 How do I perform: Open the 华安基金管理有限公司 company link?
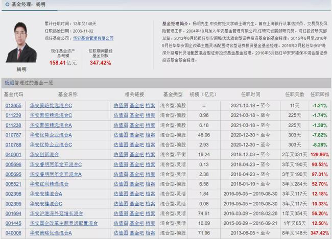[x=93, y=38]
